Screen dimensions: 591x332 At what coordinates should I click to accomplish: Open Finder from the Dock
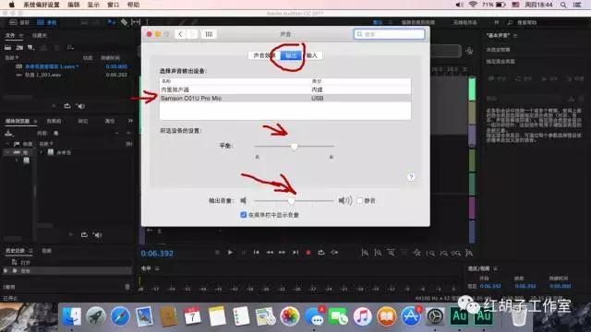coord(72,316)
